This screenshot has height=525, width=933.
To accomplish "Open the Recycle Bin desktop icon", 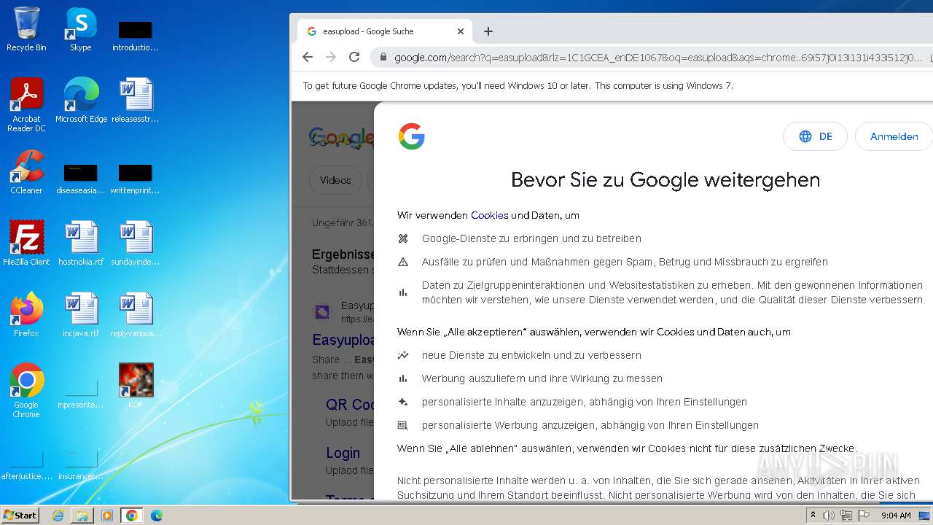I will tap(26, 29).
